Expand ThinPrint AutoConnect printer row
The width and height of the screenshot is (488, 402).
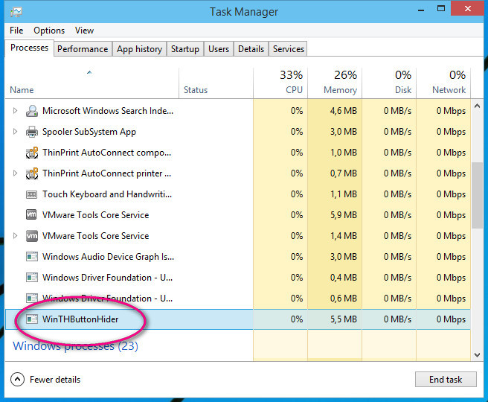15,173
